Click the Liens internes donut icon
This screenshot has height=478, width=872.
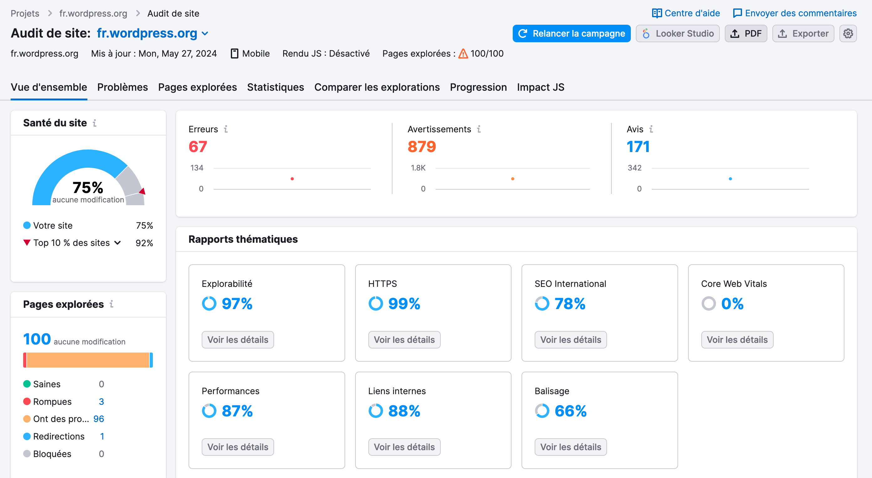point(376,411)
